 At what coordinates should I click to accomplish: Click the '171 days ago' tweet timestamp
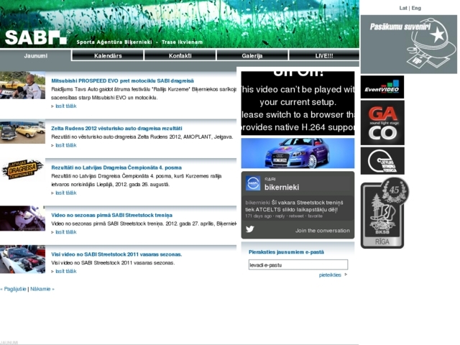coord(258,216)
